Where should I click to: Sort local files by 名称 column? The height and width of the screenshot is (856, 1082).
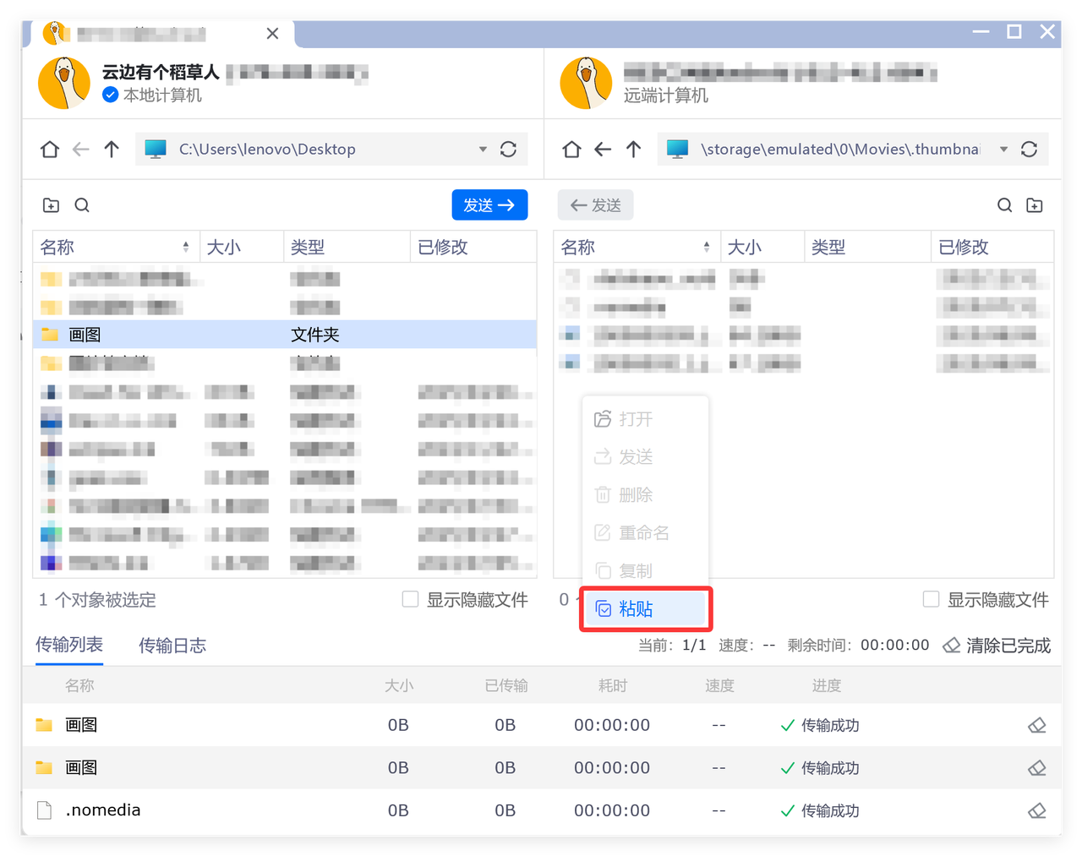(116, 247)
